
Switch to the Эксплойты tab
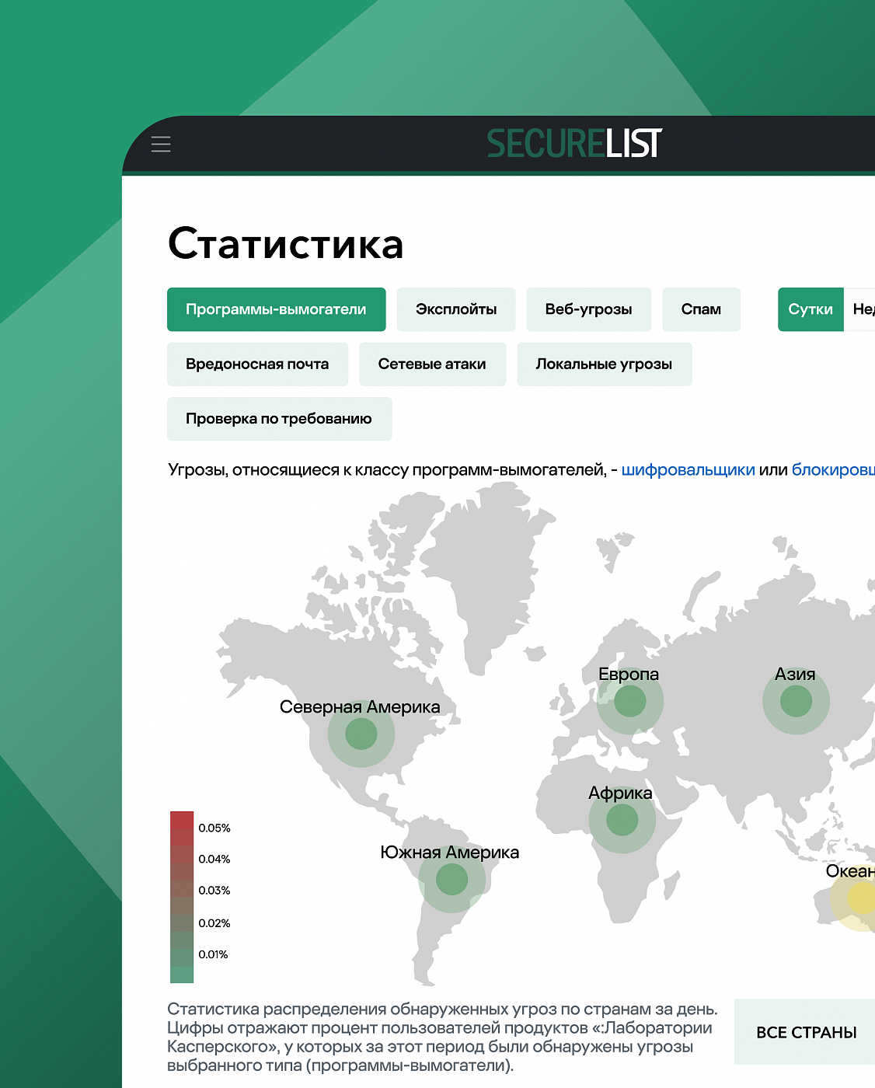pos(456,309)
